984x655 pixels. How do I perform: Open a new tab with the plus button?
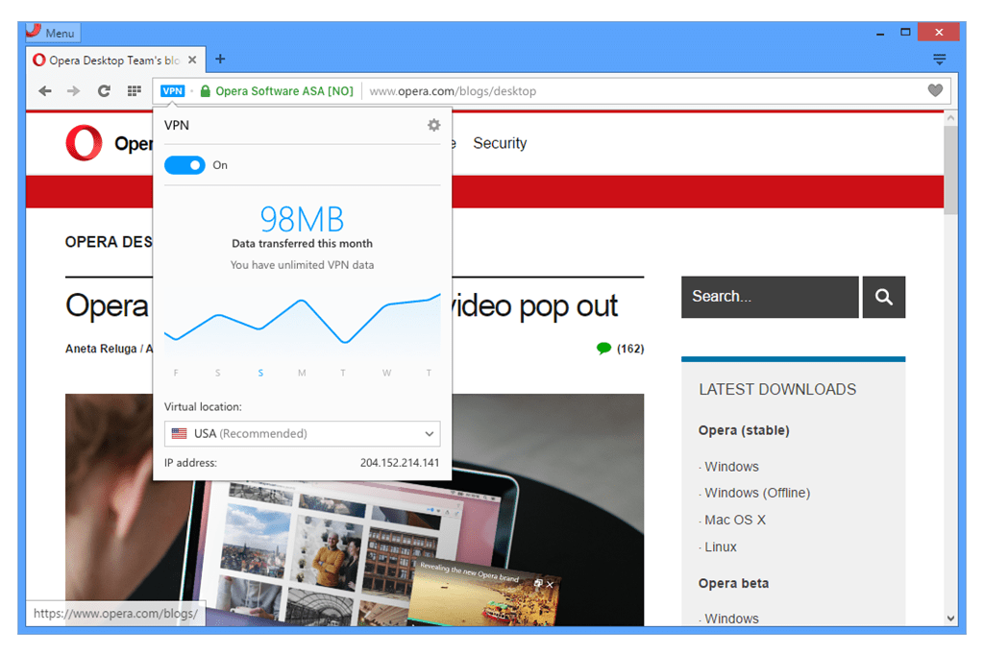coord(220,59)
